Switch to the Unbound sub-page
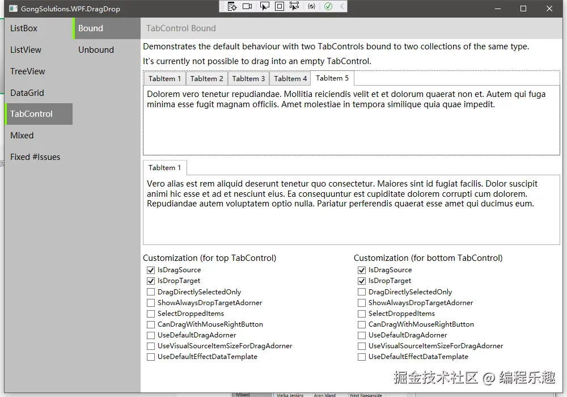The width and height of the screenshot is (567, 397). click(107, 50)
